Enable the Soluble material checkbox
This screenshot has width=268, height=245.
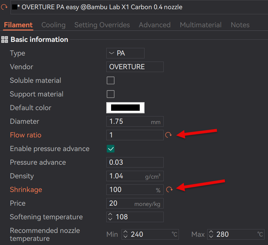tap(110, 81)
